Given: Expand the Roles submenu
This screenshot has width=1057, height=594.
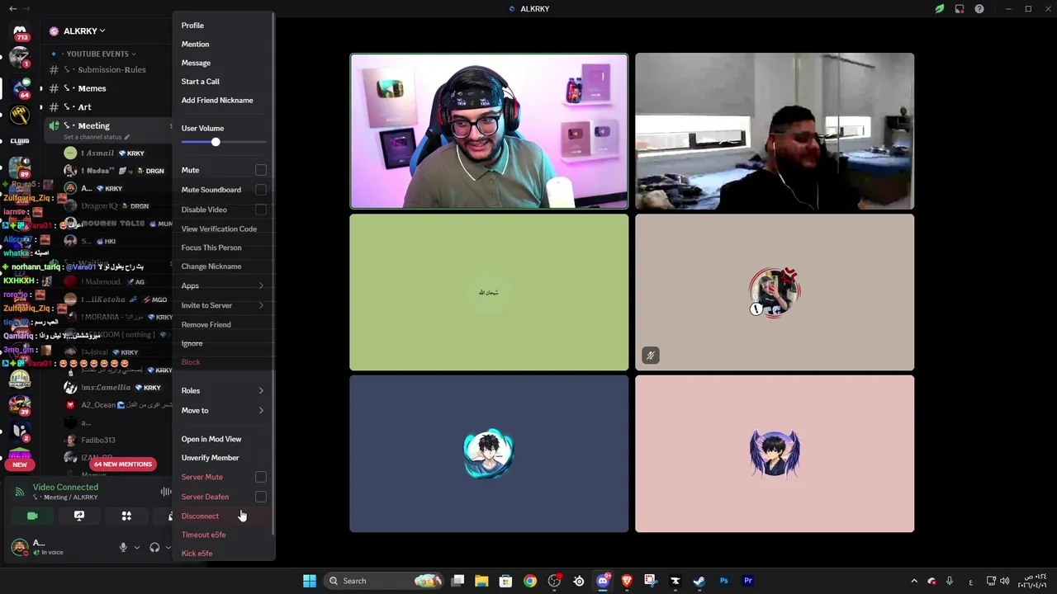Looking at the screenshot, I should pyautogui.click(x=223, y=390).
